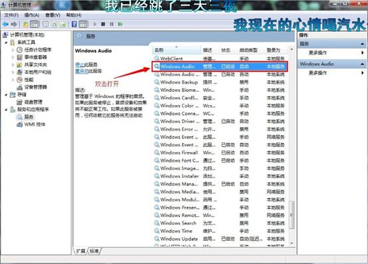Sort by the 登录为 column header
Viewport: 368px width, 264px height.
[276, 50]
